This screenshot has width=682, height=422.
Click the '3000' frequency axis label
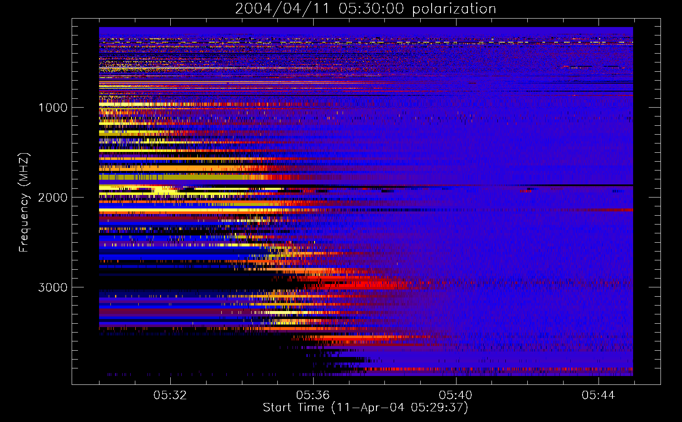point(53,287)
